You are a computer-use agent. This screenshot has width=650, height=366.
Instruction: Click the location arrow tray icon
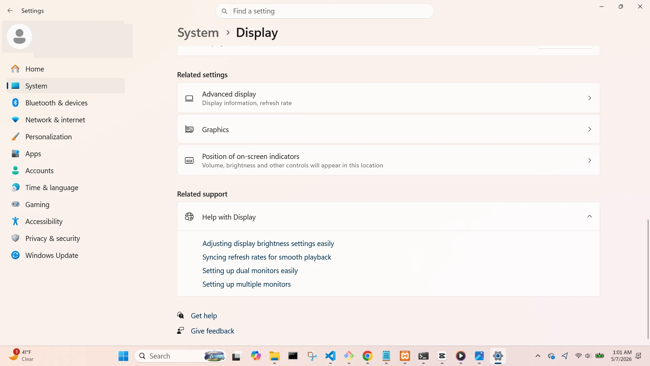click(565, 356)
